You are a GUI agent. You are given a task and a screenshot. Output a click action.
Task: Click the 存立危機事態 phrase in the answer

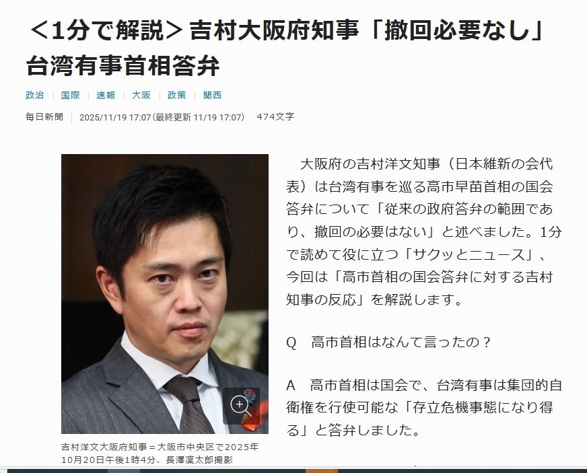[454, 408]
